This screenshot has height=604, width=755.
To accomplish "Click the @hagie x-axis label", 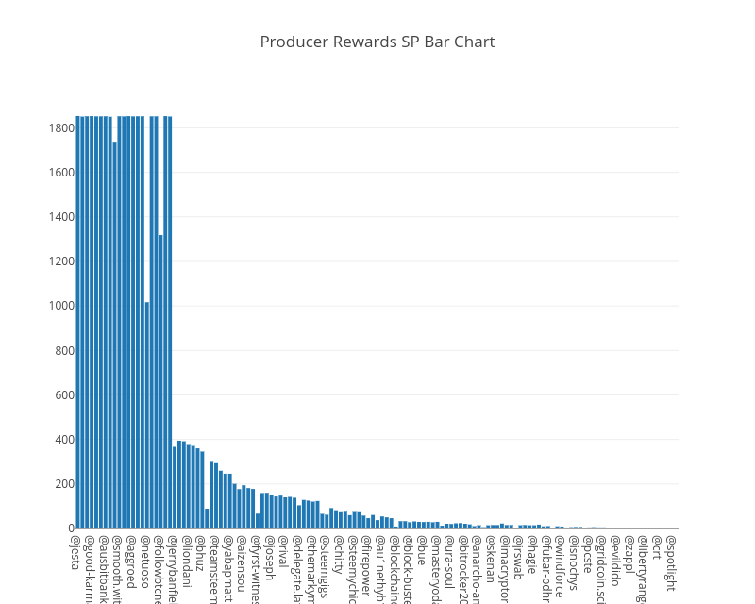I will click(x=533, y=555).
